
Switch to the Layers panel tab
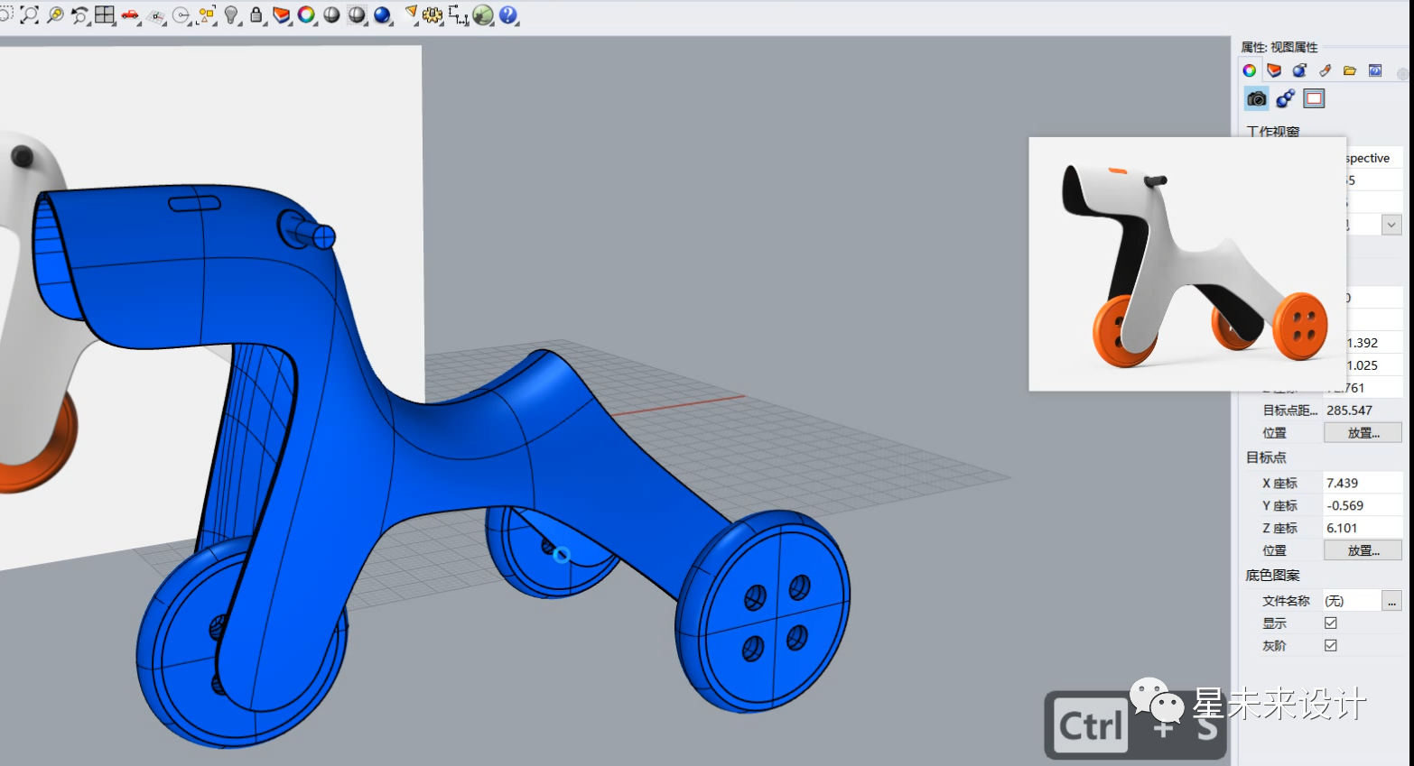pyautogui.click(x=1274, y=70)
